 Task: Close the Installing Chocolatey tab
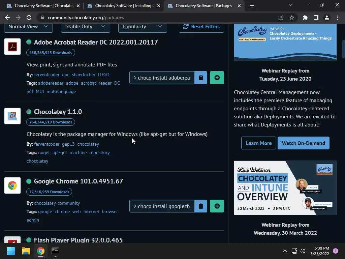(x=159, y=6)
